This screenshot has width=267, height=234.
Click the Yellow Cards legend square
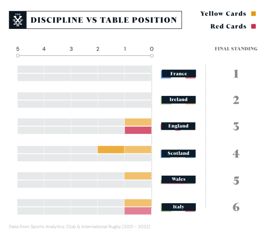point(253,14)
